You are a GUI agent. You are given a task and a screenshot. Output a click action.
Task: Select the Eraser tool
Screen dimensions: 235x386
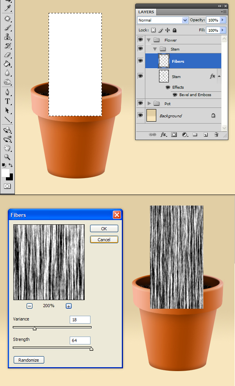coord(7,55)
